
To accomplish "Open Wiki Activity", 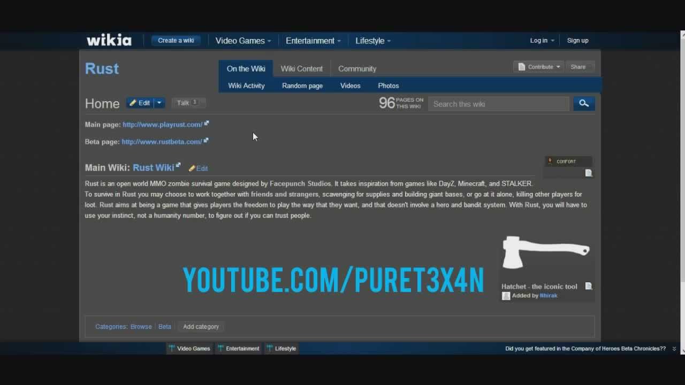I will (x=246, y=86).
